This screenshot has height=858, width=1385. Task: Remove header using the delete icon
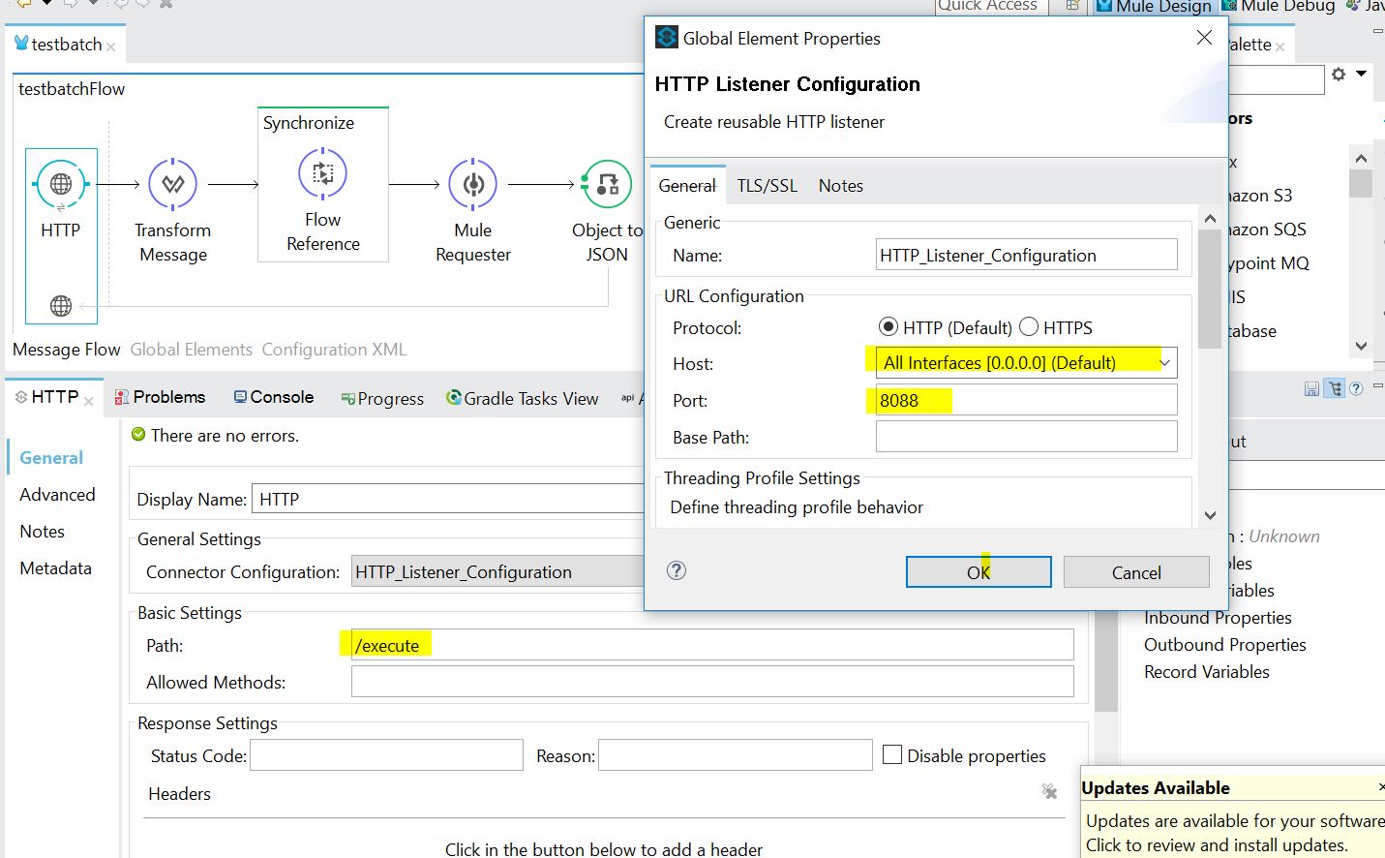tap(1049, 791)
